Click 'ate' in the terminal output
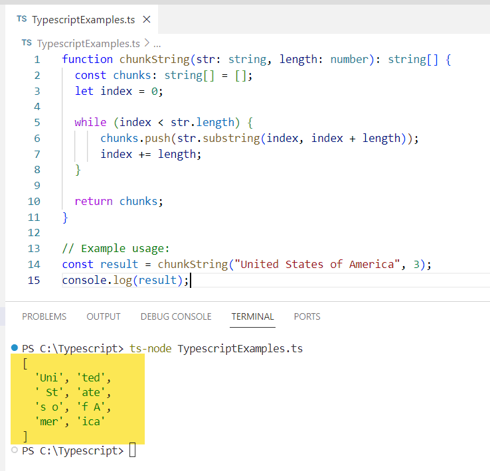This screenshot has height=471, width=490. [91, 392]
